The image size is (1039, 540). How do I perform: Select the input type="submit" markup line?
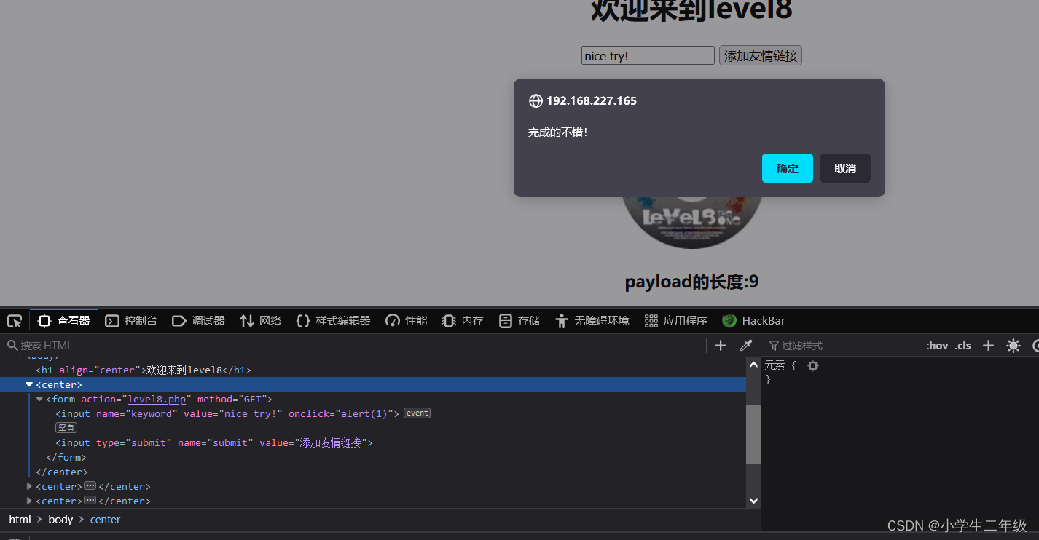click(x=373, y=442)
